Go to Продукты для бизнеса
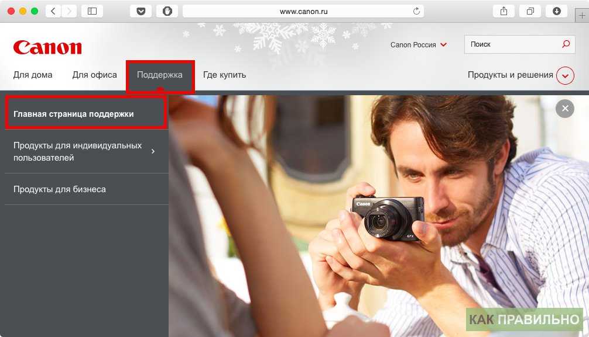Viewport: 589px width, 337px height. (x=60, y=189)
